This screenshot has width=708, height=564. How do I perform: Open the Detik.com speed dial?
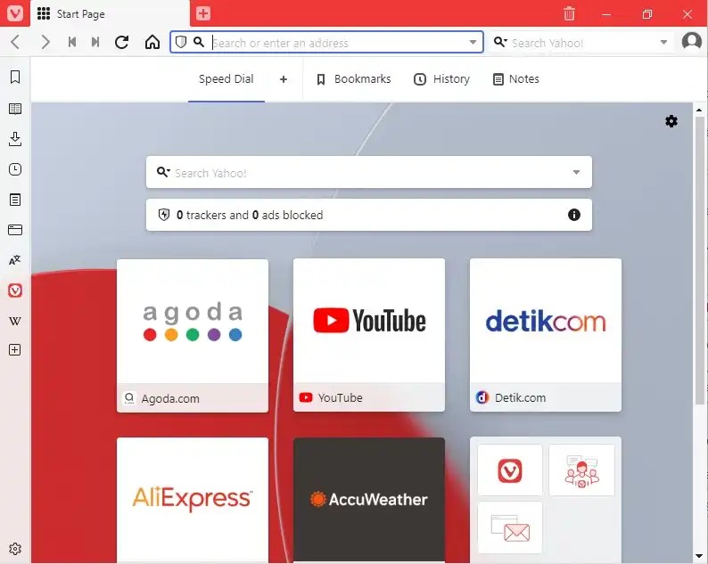546,335
